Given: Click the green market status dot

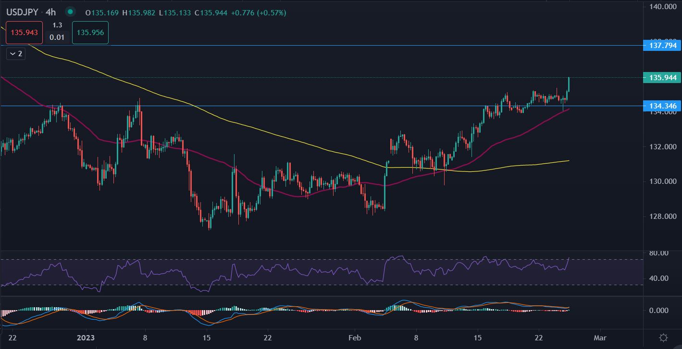Looking at the screenshot, I should [71, 12].
